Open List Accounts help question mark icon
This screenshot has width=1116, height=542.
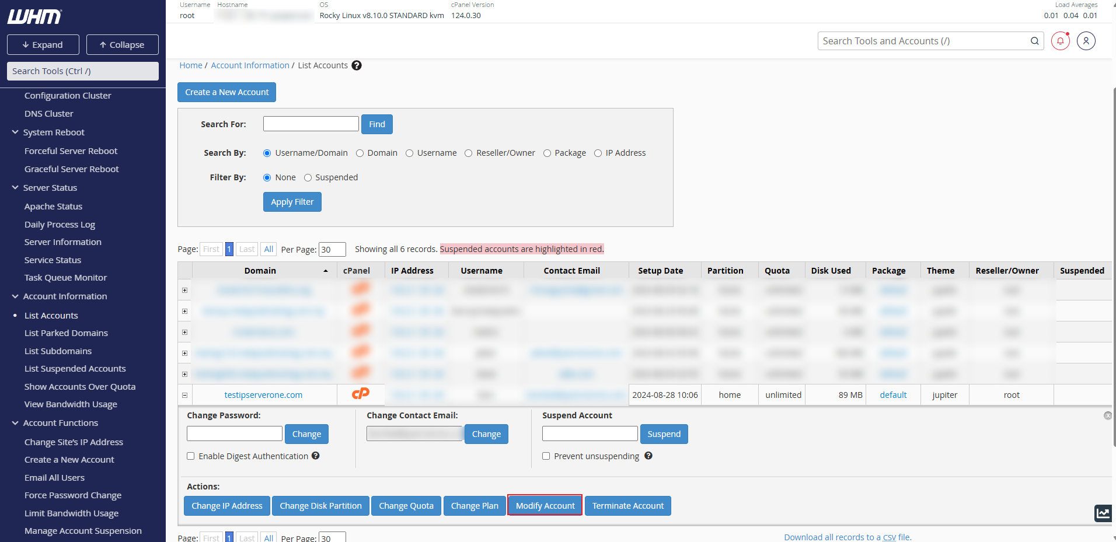pos(357,65)
